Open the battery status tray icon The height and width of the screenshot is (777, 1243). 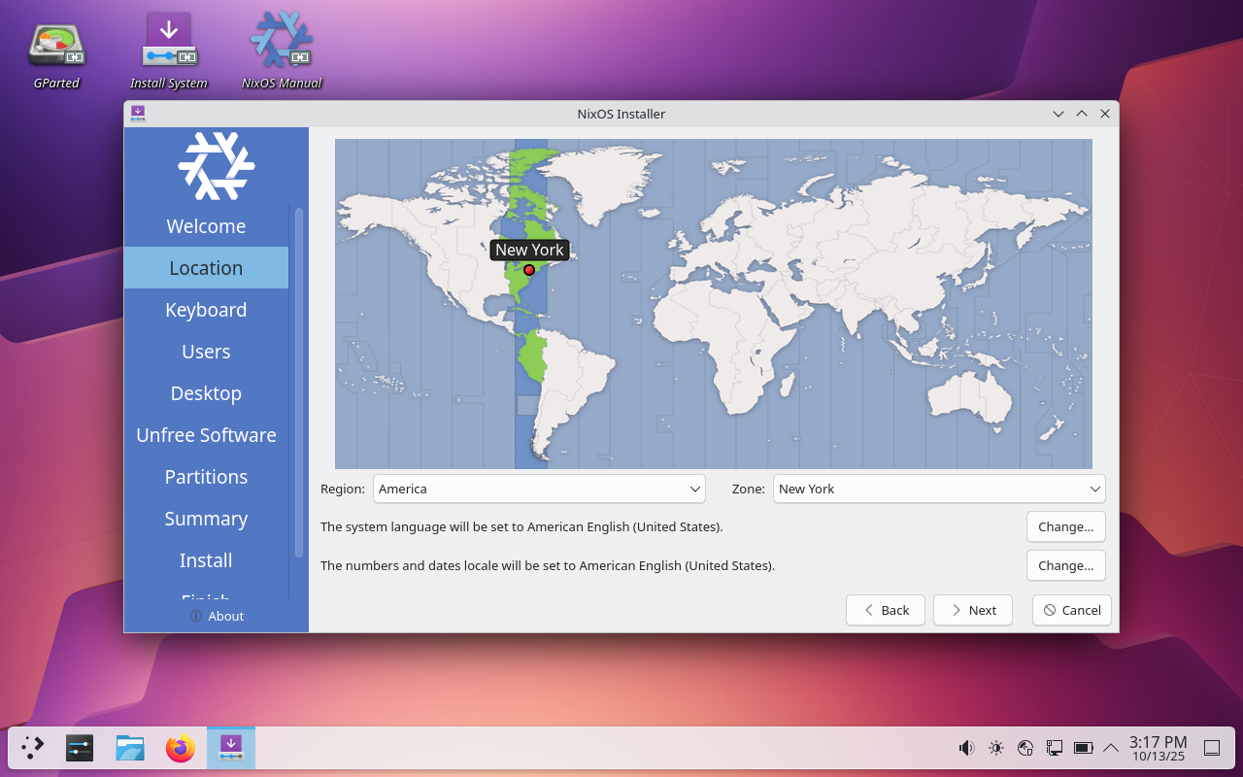click(1083, 748)
